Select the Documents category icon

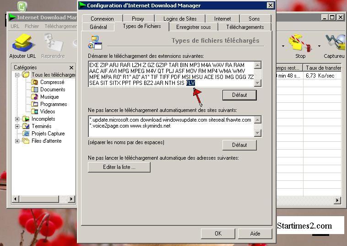pyautogui.click(x=34, y=89)
